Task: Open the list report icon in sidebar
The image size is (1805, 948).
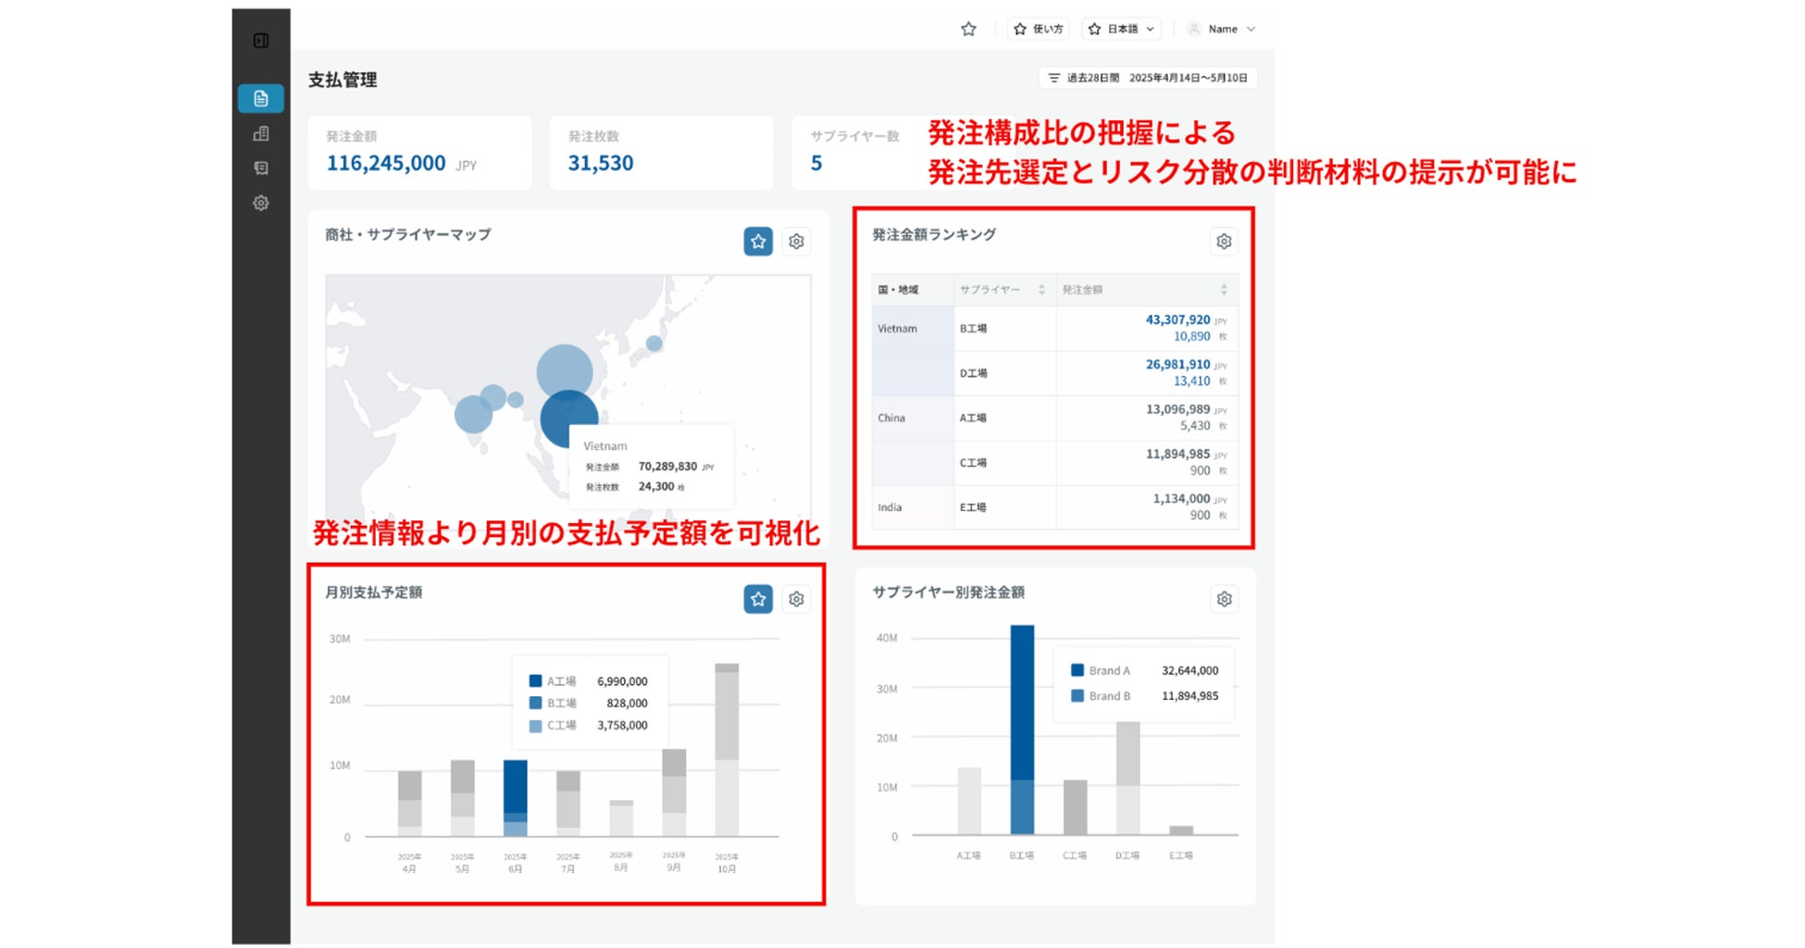Action: coord(261,168)
